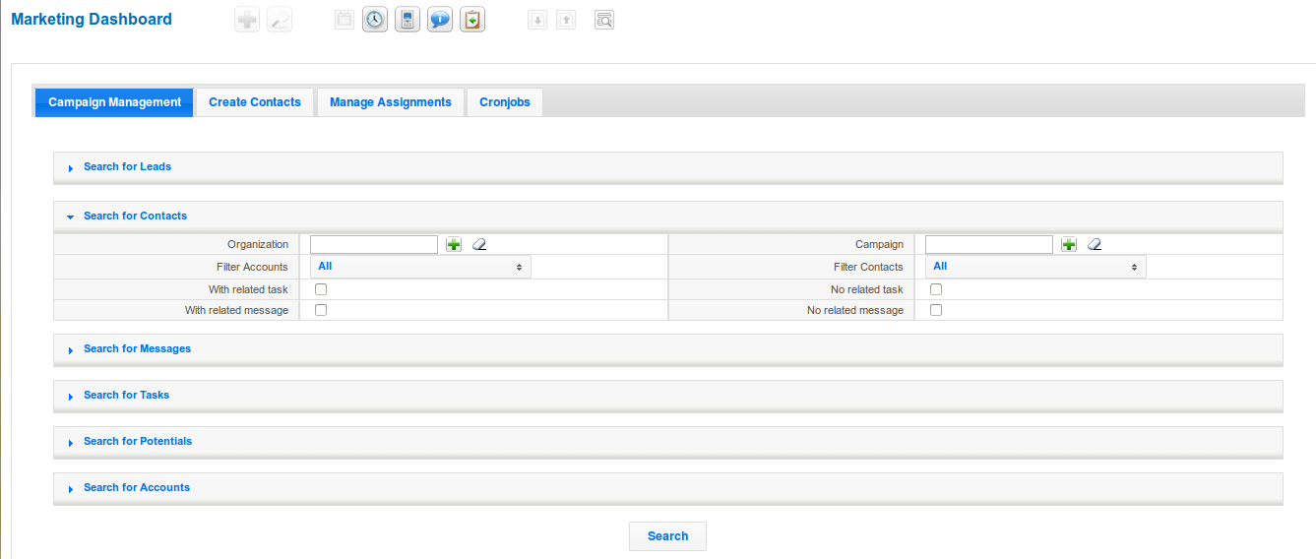Check the With related message box
Screen dimensions: 1316x559
click(x=321, y=310)
